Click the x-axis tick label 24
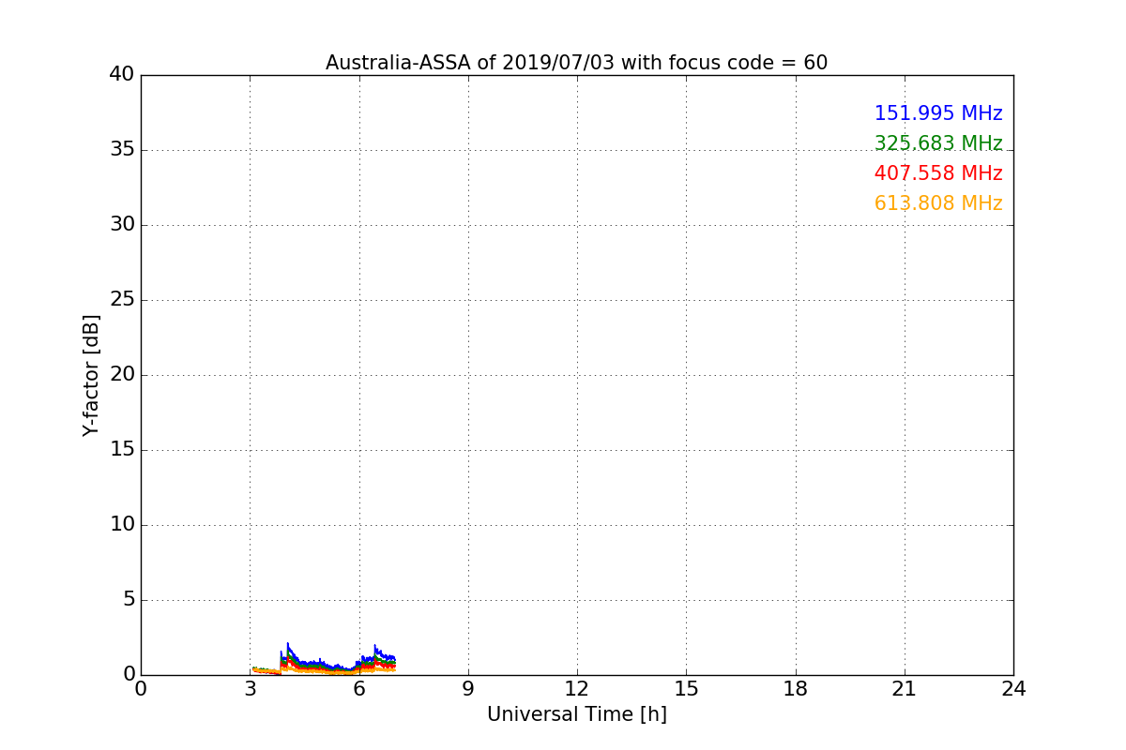 pos(1013,689)
